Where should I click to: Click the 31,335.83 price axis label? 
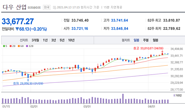coord(177,69)
